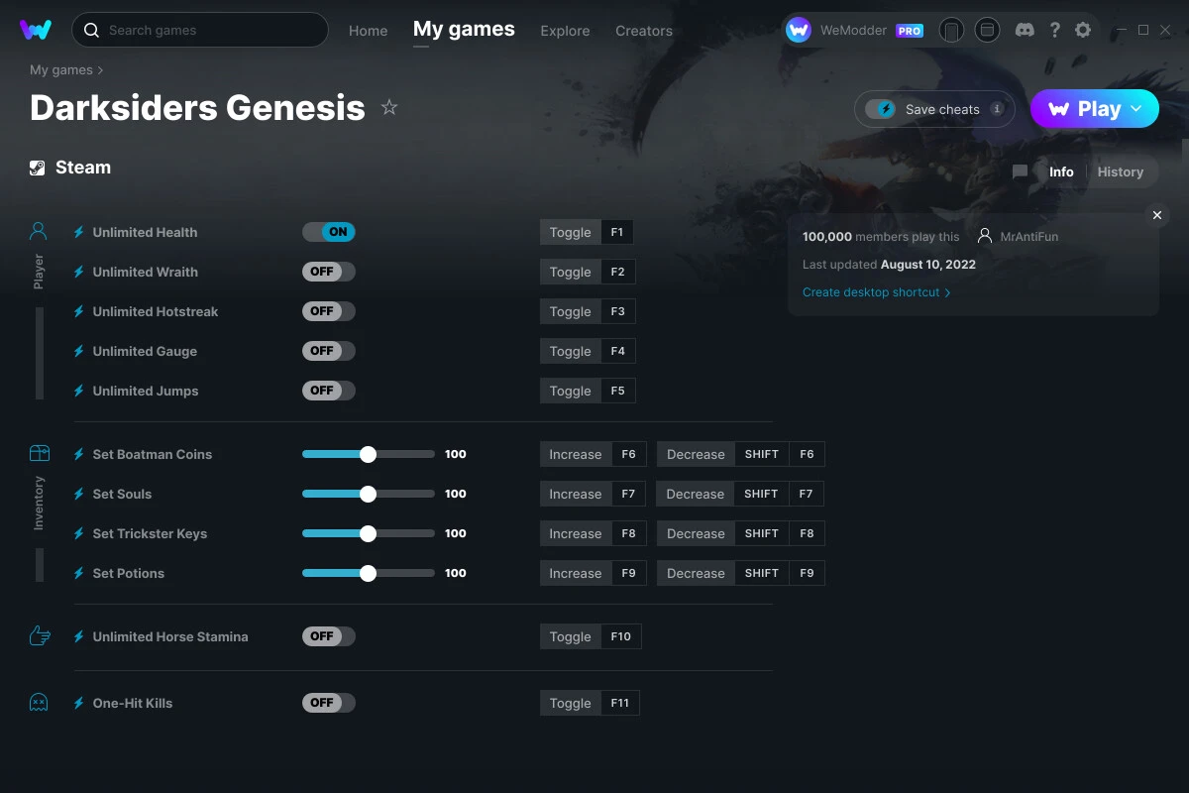This screenshot has width=1189, height=793.
Task: Click the ghost icon beside One-Hit Kills section
Action: pyautogui.click(x=38, y=703)
